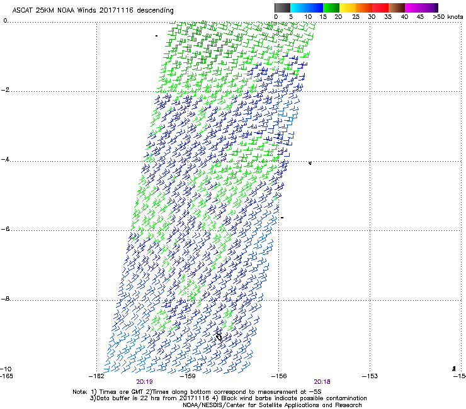This screenshot has height=409, width=466.
Task: Click the -156 longitude axis label
Action: tap(279, 376)
